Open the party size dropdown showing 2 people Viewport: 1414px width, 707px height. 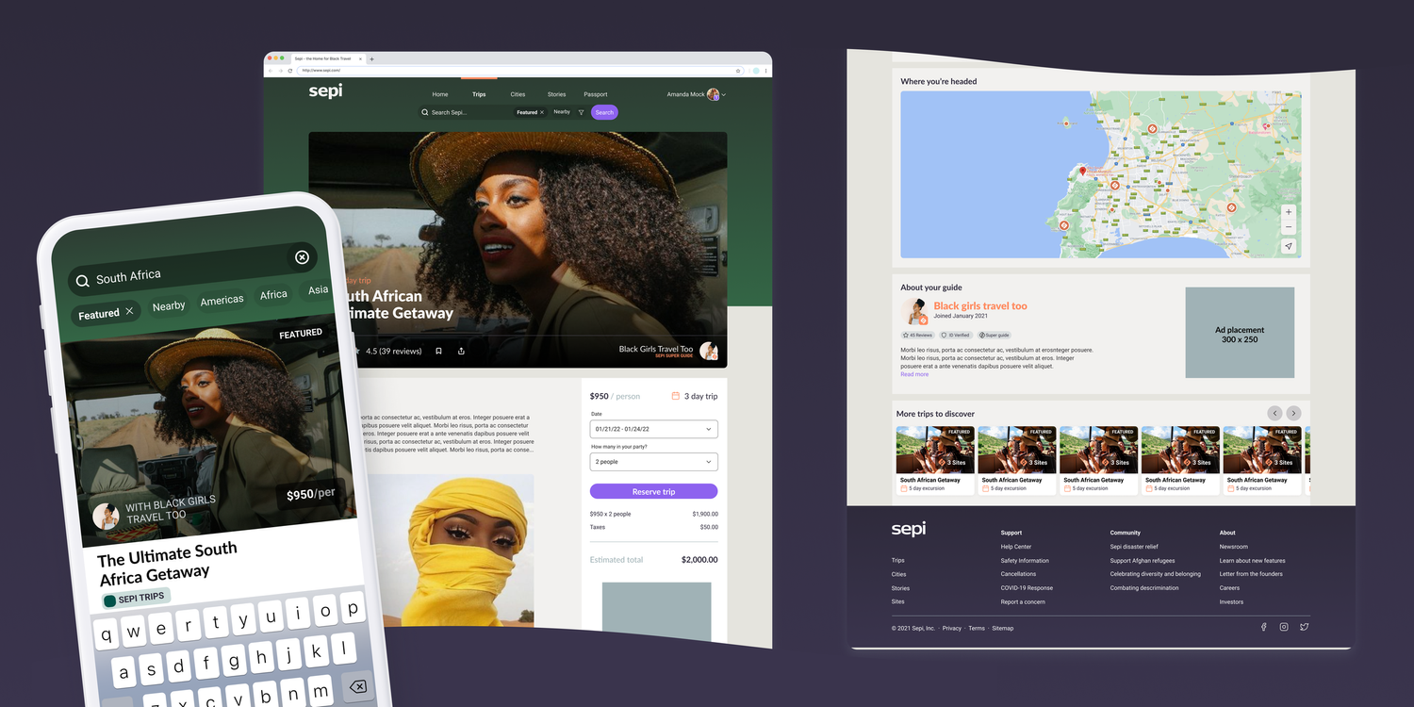click(653, 462)
